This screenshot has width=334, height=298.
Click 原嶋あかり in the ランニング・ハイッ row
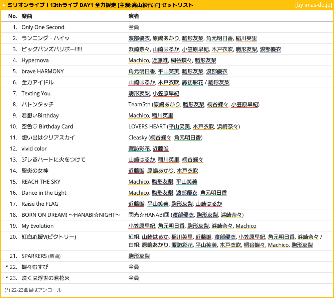[x=166, y=38]
